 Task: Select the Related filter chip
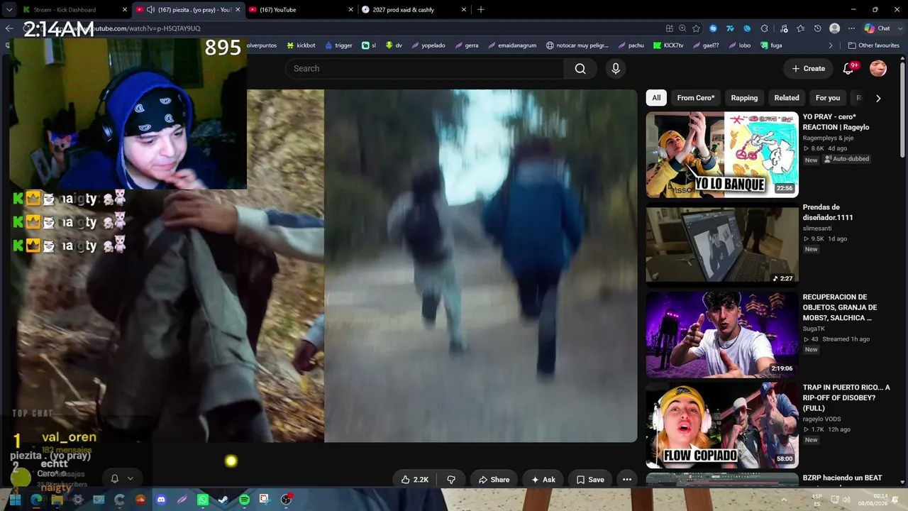787,98
